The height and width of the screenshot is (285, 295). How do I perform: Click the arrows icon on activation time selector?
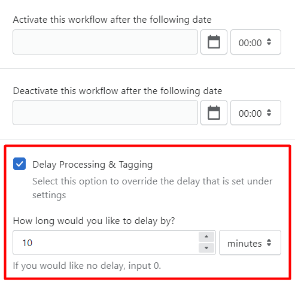coord(269,42)
